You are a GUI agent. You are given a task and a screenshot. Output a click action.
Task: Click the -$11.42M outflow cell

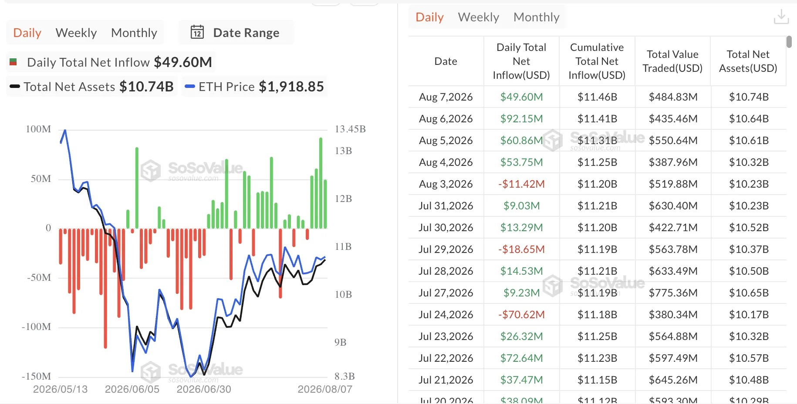521,184
